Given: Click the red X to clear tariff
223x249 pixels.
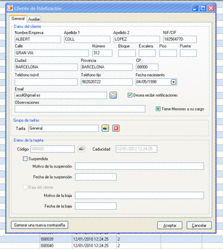Looking at the screenshot, I should pyautogui.click(x=116, y=128).
